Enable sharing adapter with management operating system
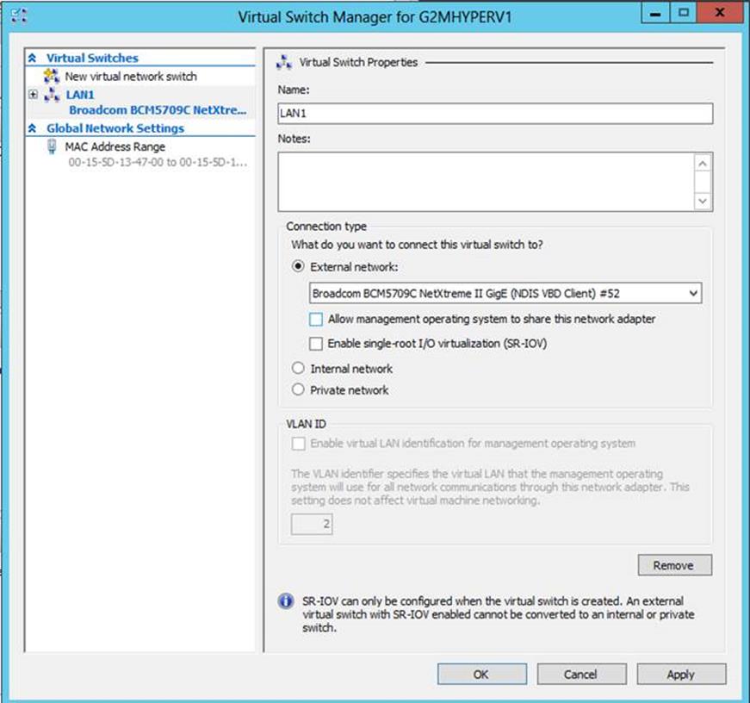The height and width of the screenshot is (703, 750). (316, 320)
